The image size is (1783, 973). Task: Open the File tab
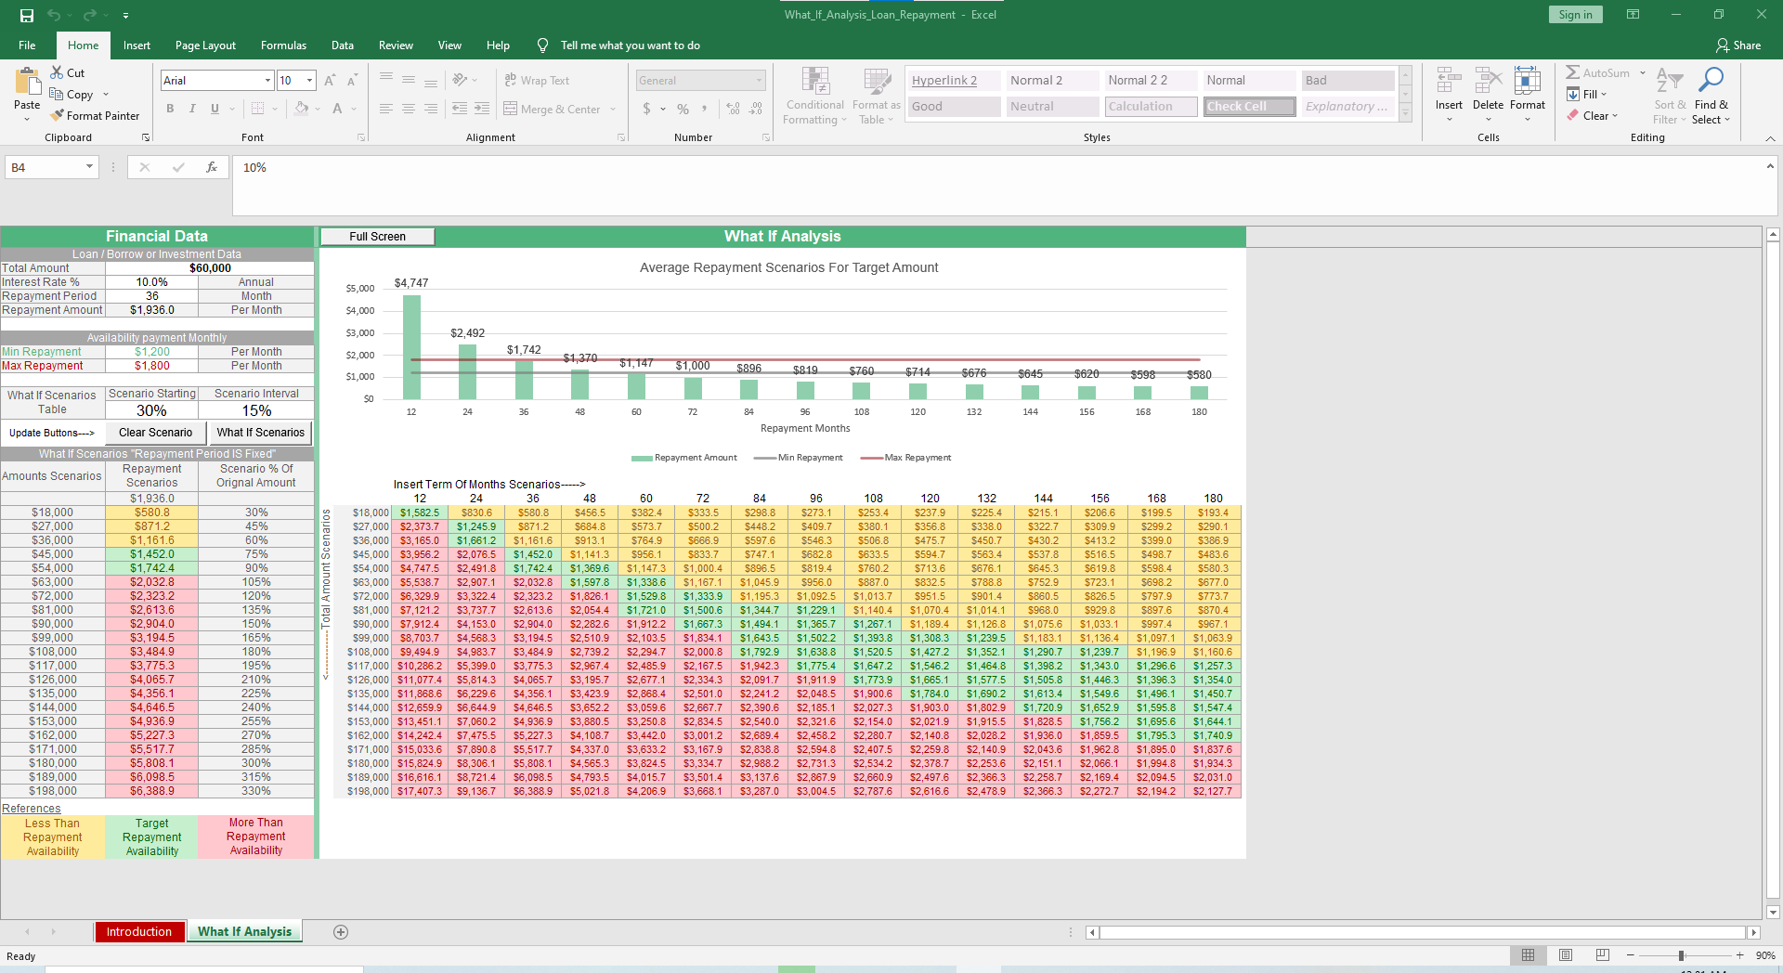27,45
